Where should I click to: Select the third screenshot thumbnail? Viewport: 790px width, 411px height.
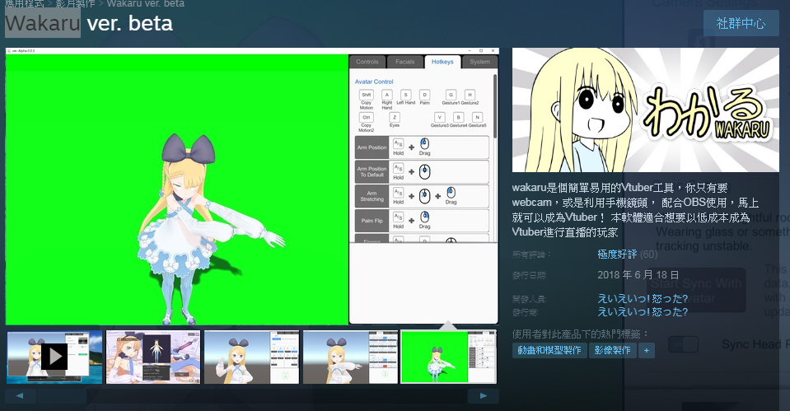(x=251, y=357)
